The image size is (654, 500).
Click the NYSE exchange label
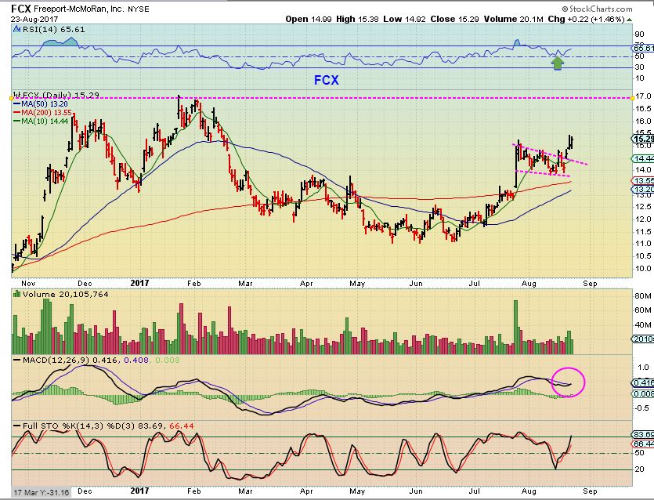click(139, 9)
